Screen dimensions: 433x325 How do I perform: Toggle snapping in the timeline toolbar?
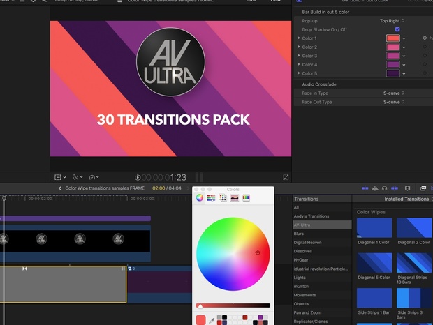[x=395, y=188]
